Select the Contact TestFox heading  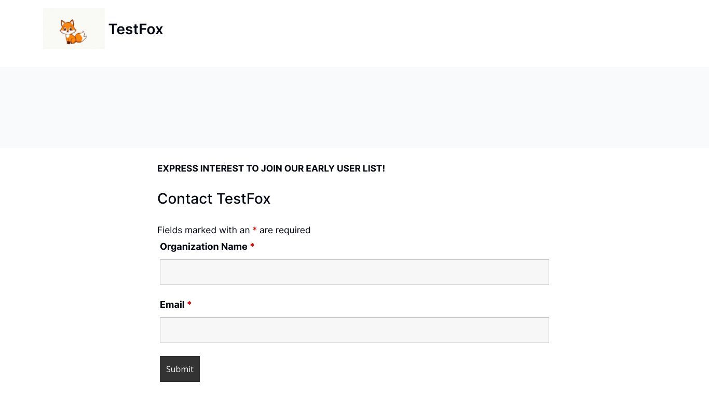click(214, 199)
